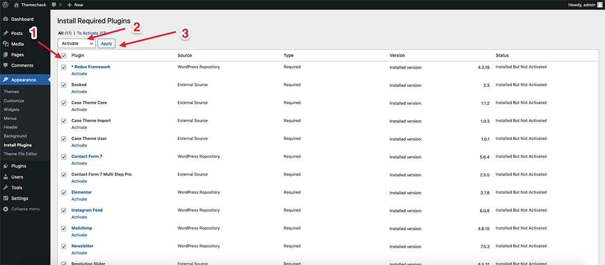Open the Themecheck site home icon

[x=16, y=5]
